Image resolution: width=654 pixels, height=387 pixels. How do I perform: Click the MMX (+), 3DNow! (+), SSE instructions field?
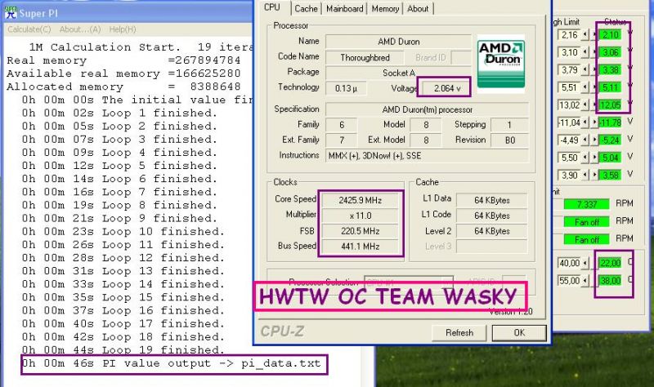pos(427,156)
